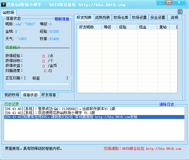Maximize the window
Screen dimensions: 189x160
tap(169, 3)
